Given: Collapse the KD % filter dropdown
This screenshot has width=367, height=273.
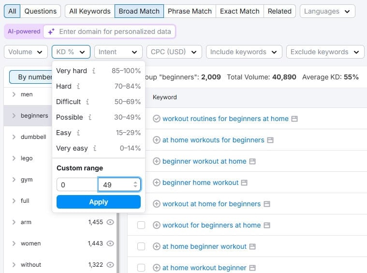Looking at the screenshot, I should click(71, 52).
